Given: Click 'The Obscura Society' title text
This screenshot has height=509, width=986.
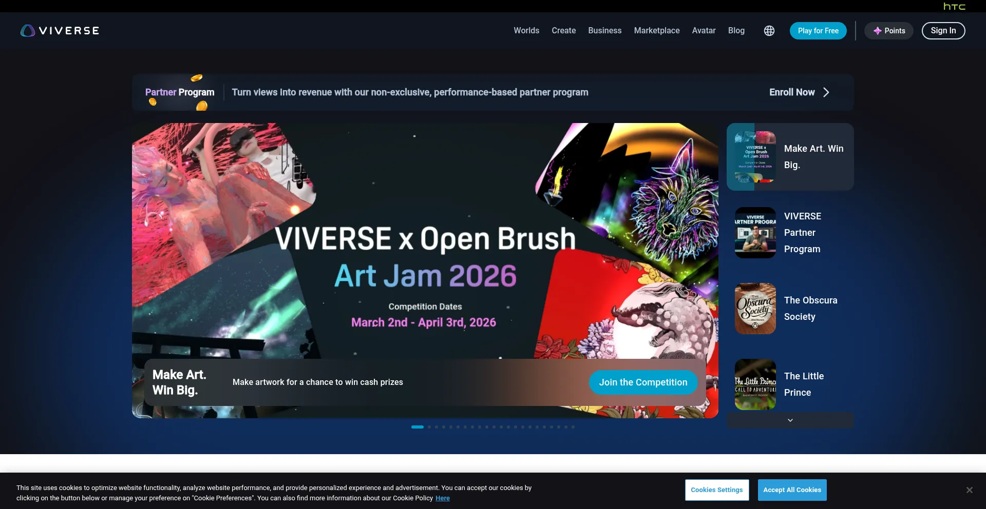Looking at the screenshot, I should click(810, 309).
